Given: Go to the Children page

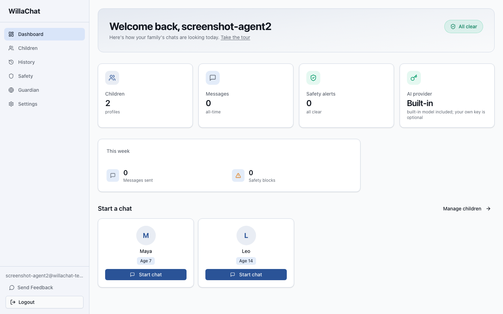Looking at the screenshot, I should click(44, 48).
